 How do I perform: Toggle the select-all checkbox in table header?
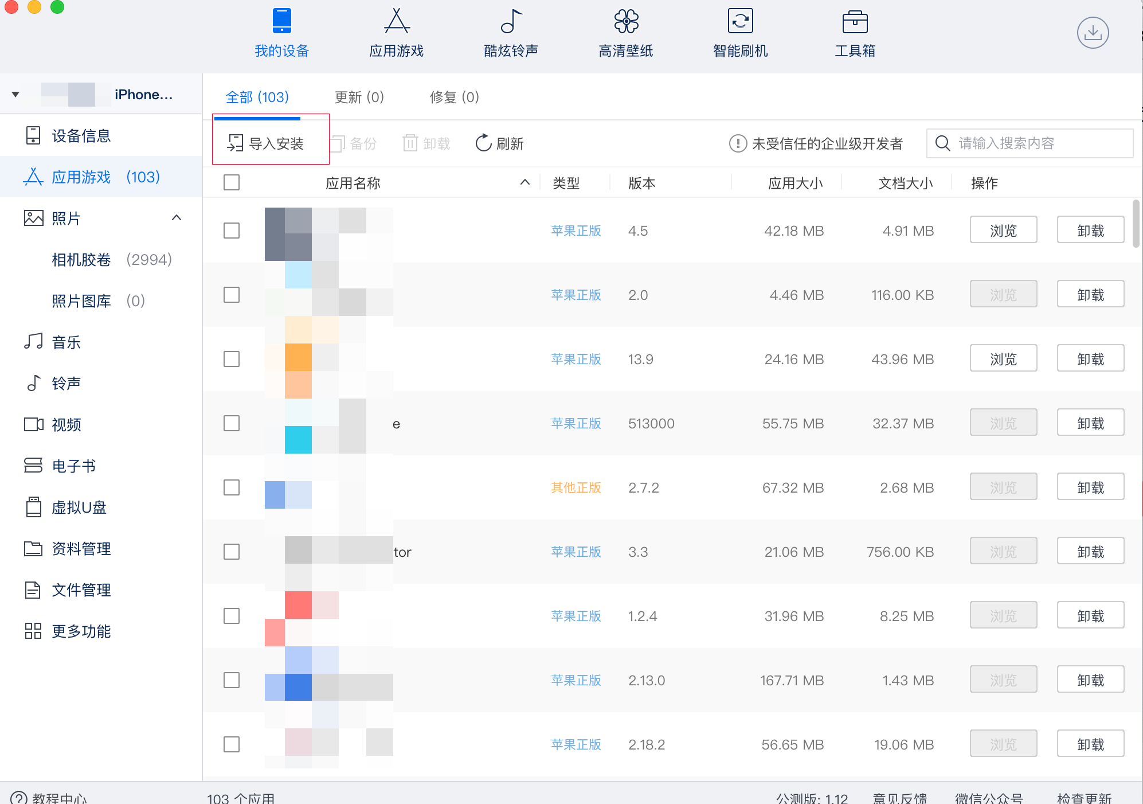coord(232,183)
